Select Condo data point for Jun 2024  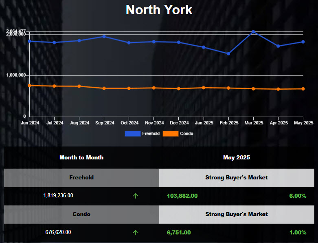pyautogui.click(x=29, y=85)
